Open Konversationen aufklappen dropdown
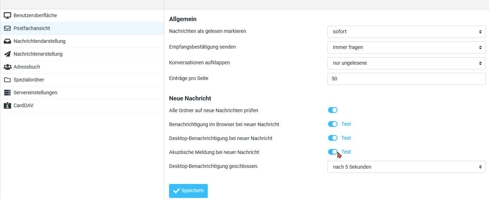This screenshot has width=489, height=199. click(x=406, y=63)
